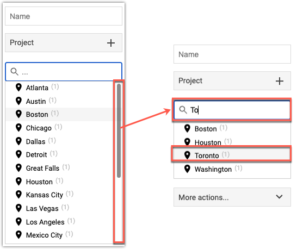Image resolution: width=297 pixels, height=249 pixels.
Task: Open the left Project selector
Action: tap(64, 43)
